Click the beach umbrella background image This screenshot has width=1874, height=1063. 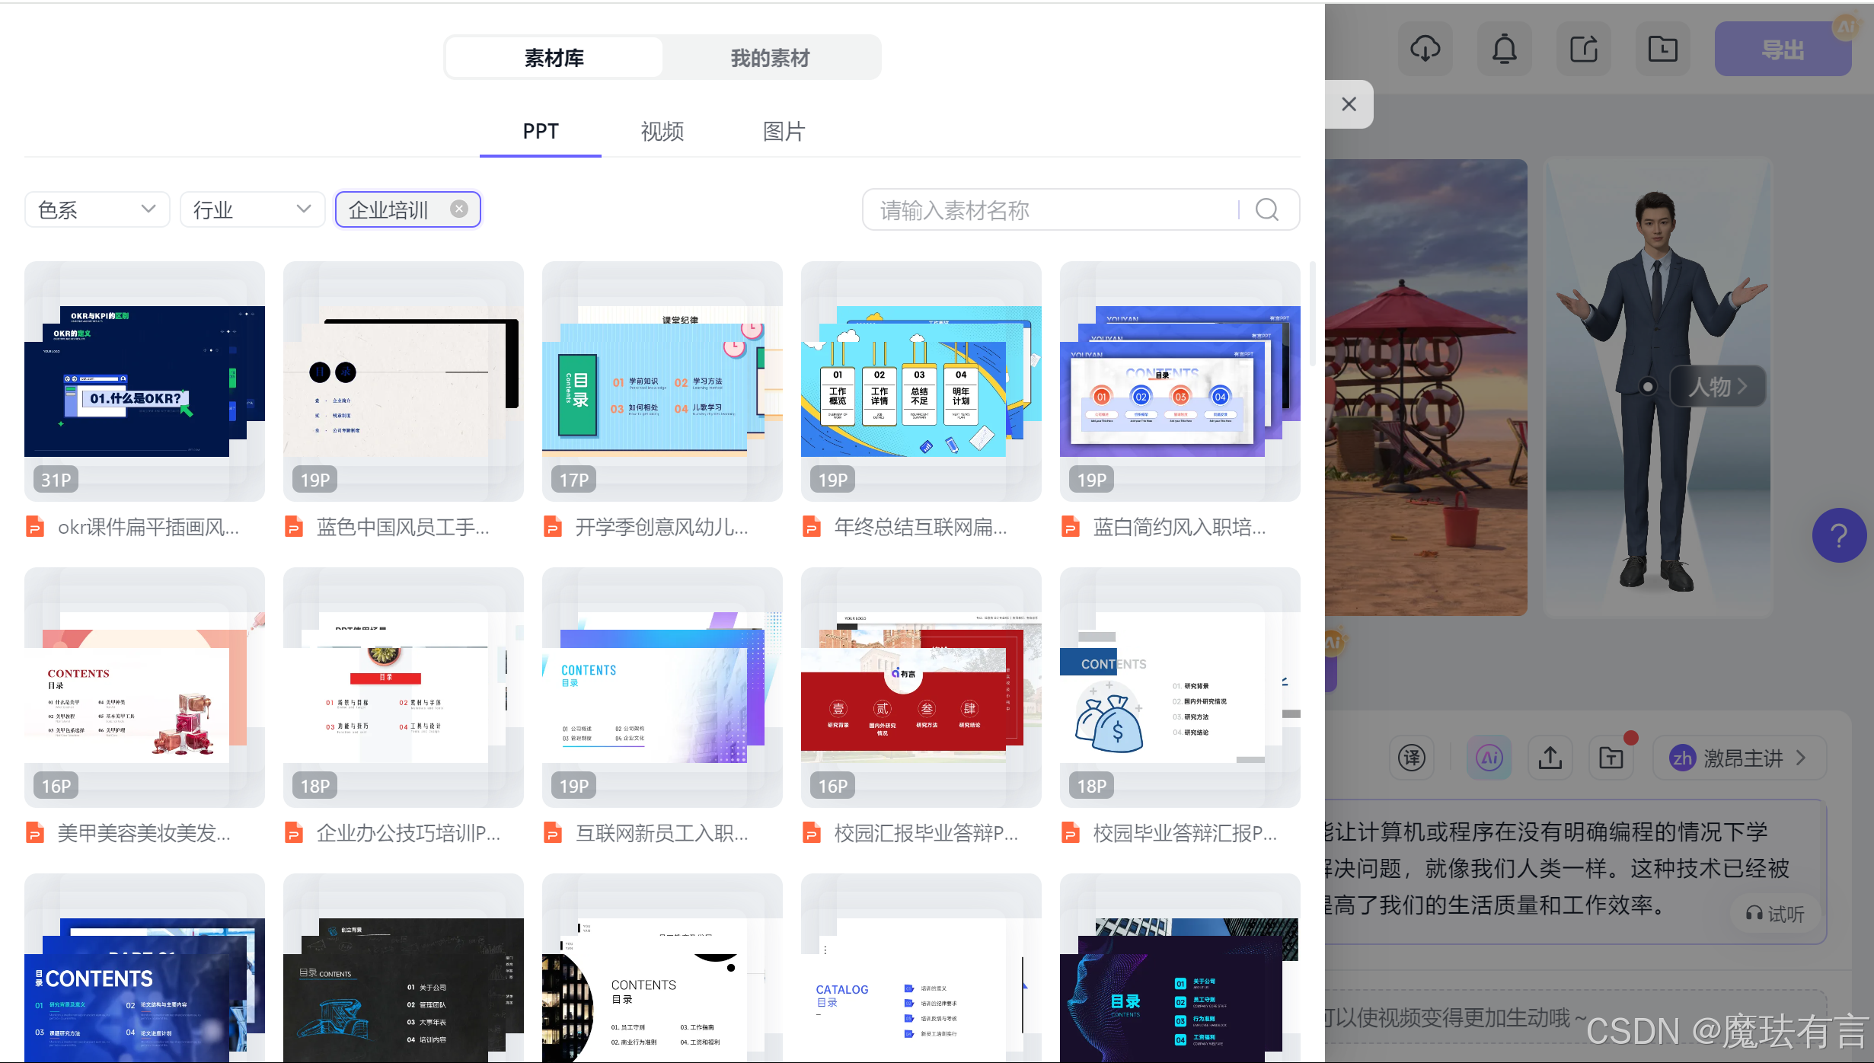click(x=1426, y=387)
